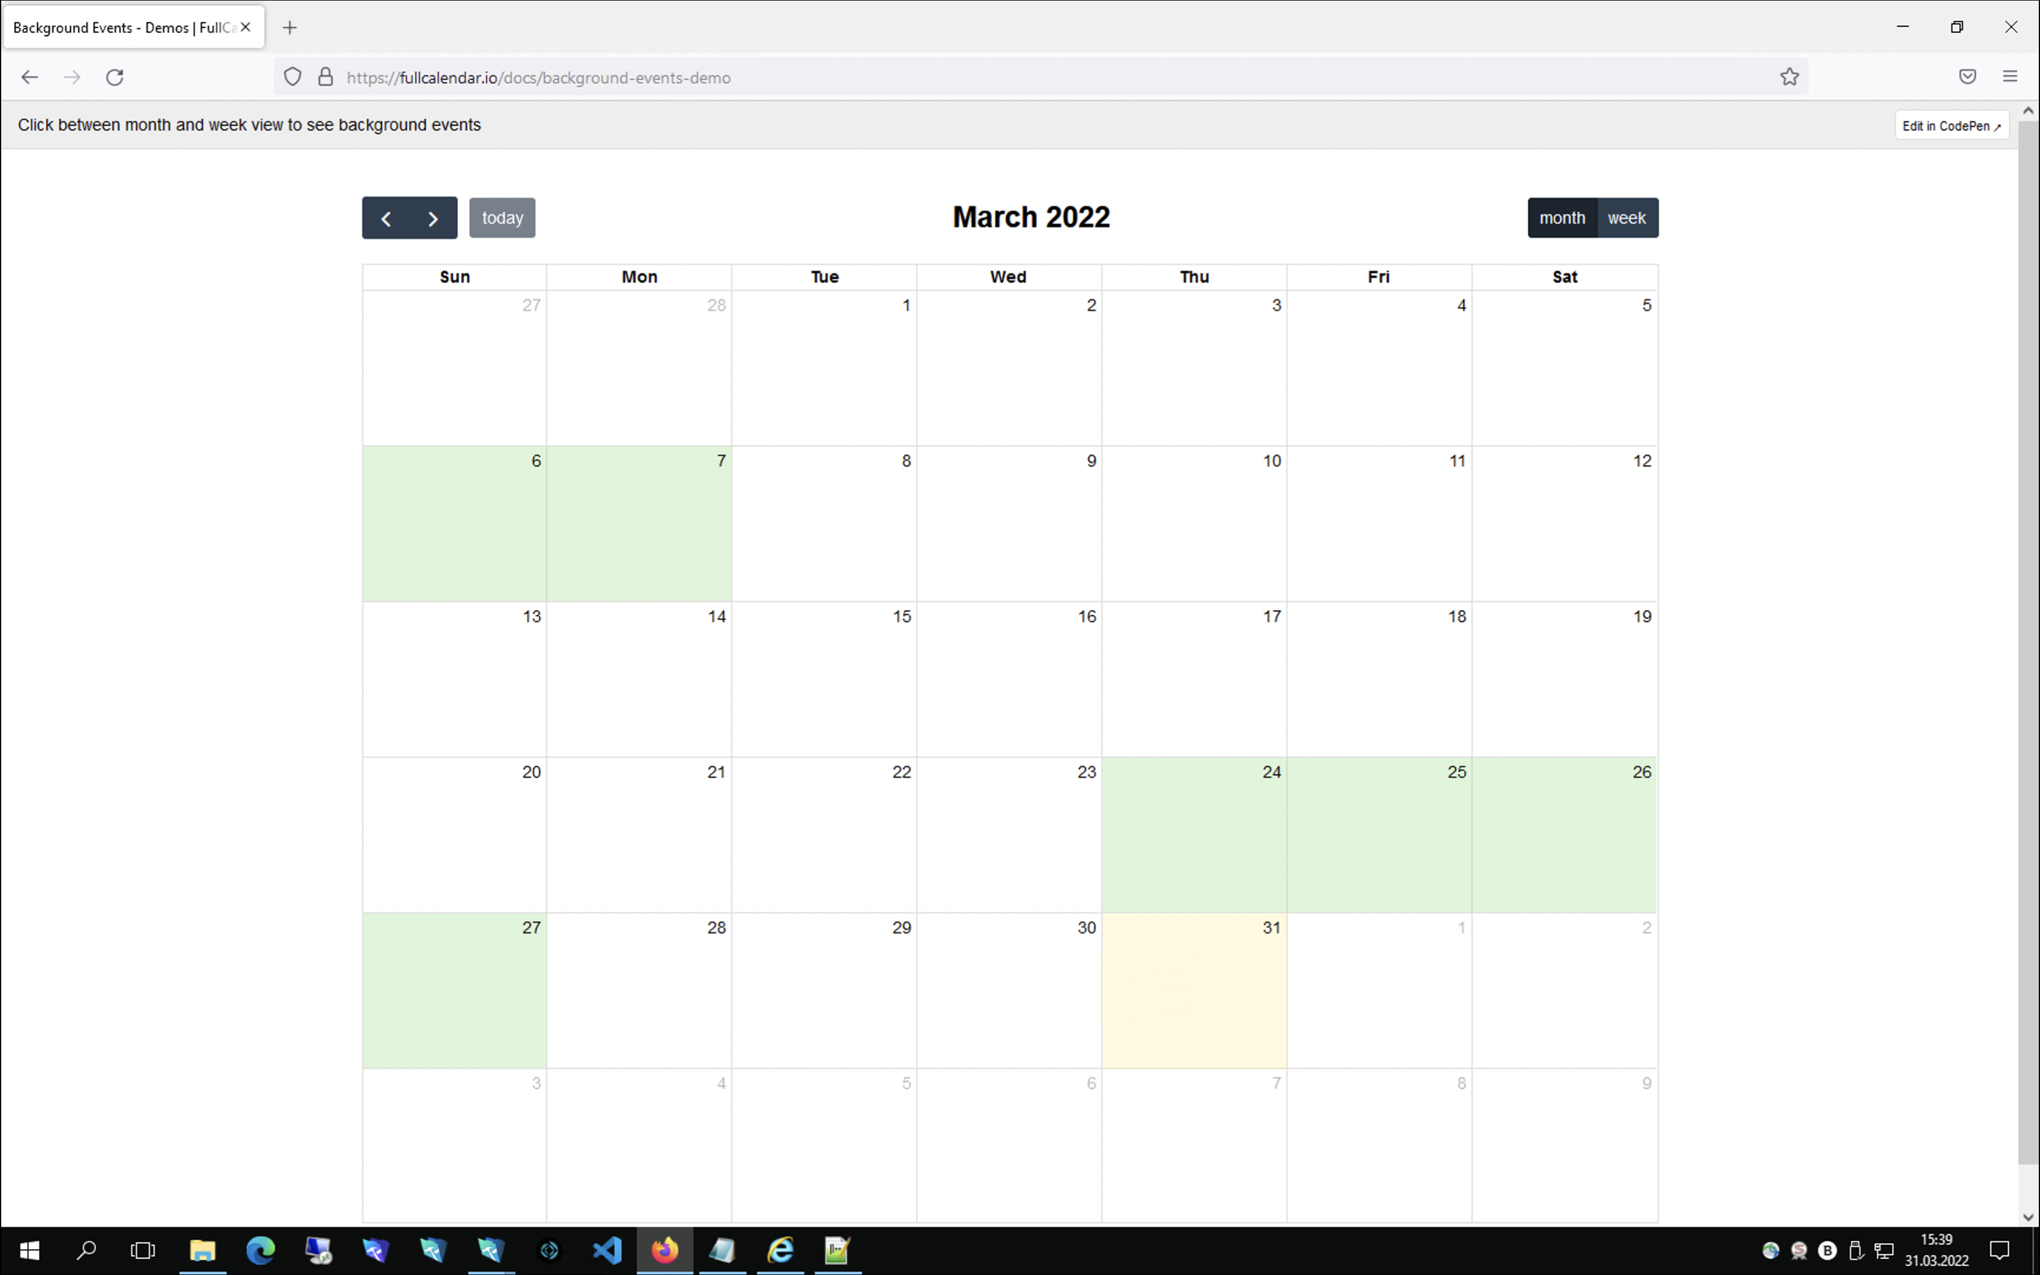The image size is (2040, 1275).
Task: View site security lock info
Action: coord(325,77)
